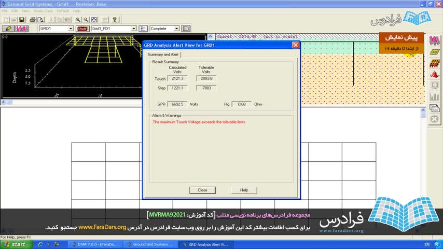Switch to Ground Grid Systems taskbar window
The image size is (443, 249).
pos(151,244)
